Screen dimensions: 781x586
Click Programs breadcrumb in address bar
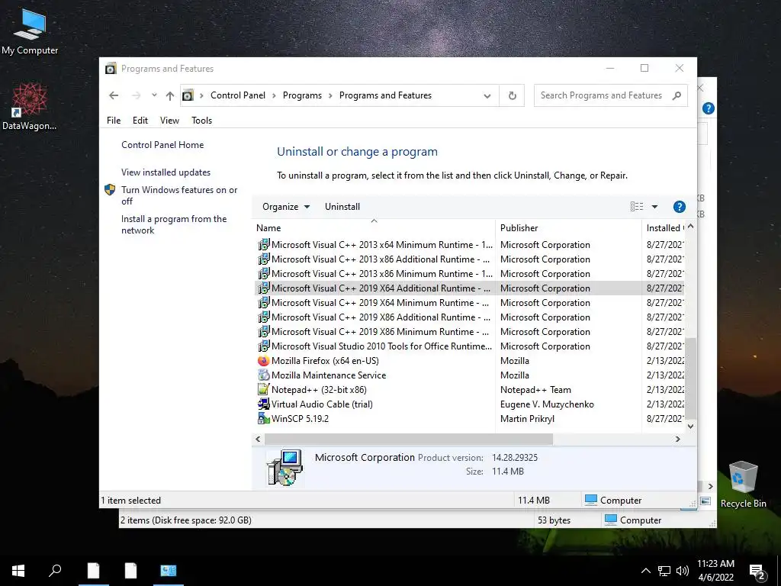pos(302,95)
